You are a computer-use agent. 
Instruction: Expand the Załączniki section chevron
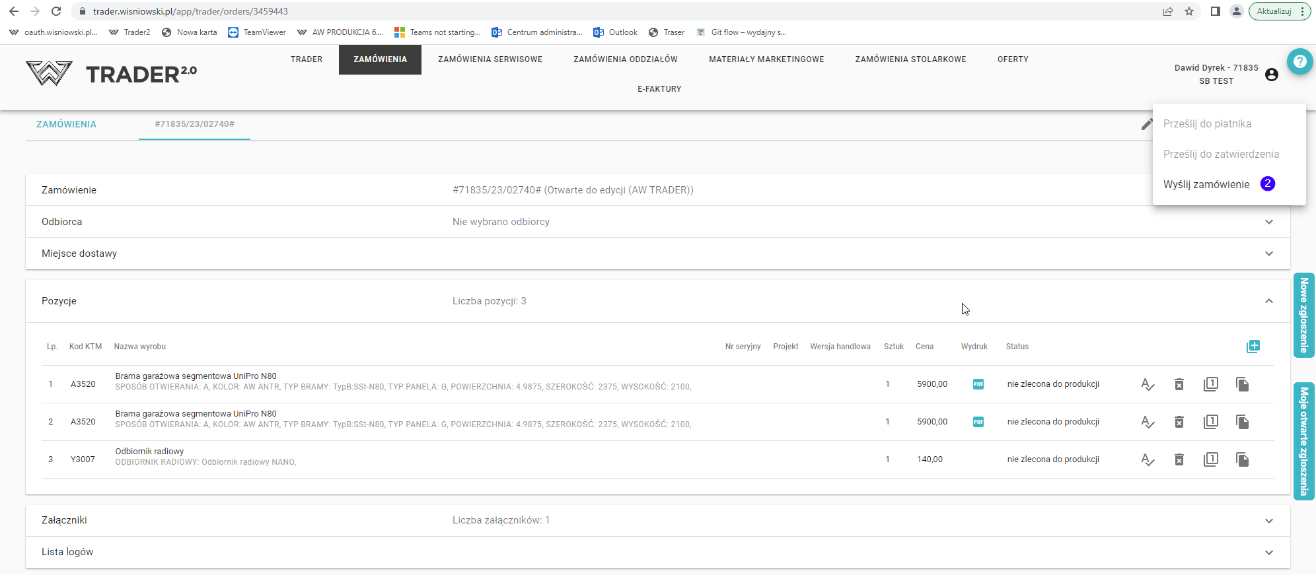click(x=1268, y=521)
